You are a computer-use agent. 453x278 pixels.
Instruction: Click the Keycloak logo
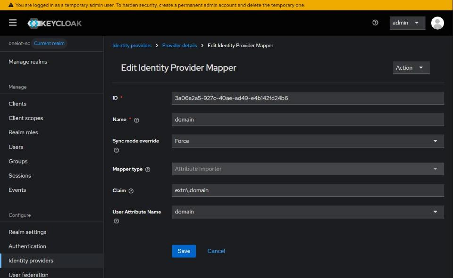(x=55, y=24)
